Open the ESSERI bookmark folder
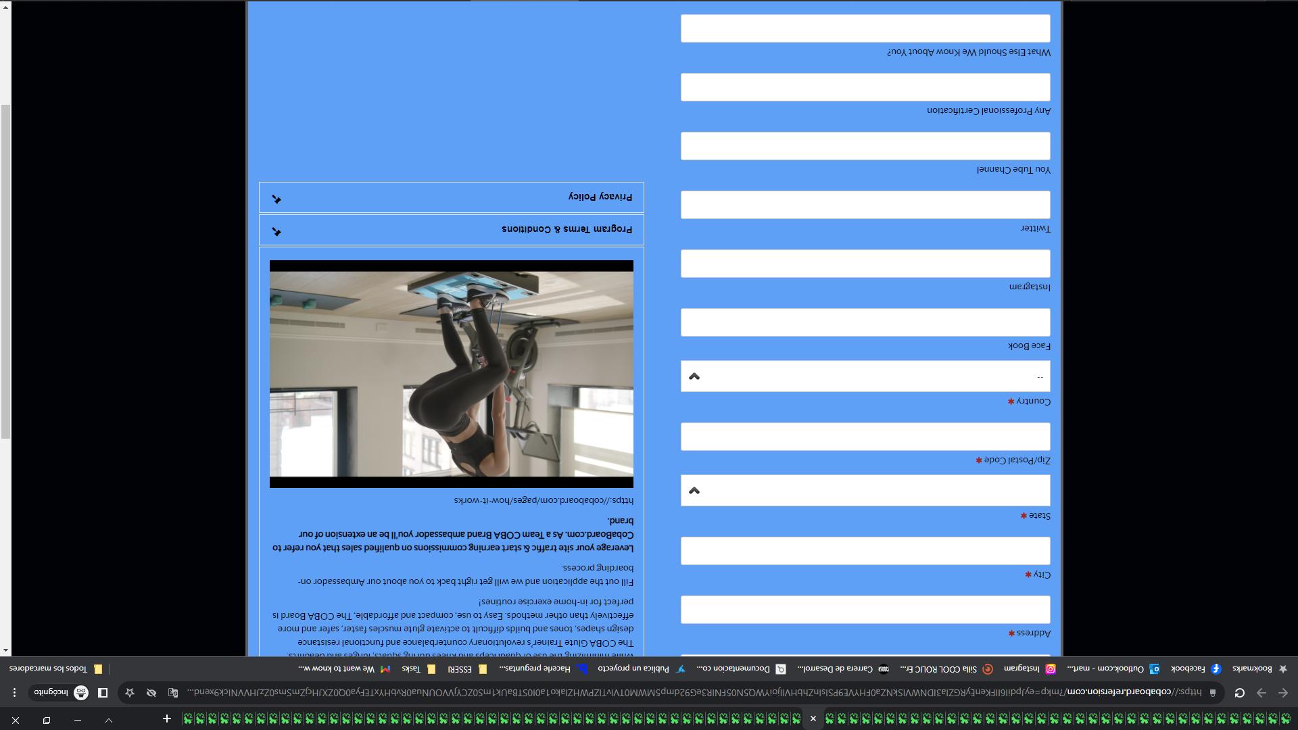Viewport: 1298px width, 730px height. (467, 669)
